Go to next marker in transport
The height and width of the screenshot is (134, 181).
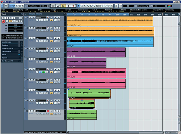54,6
